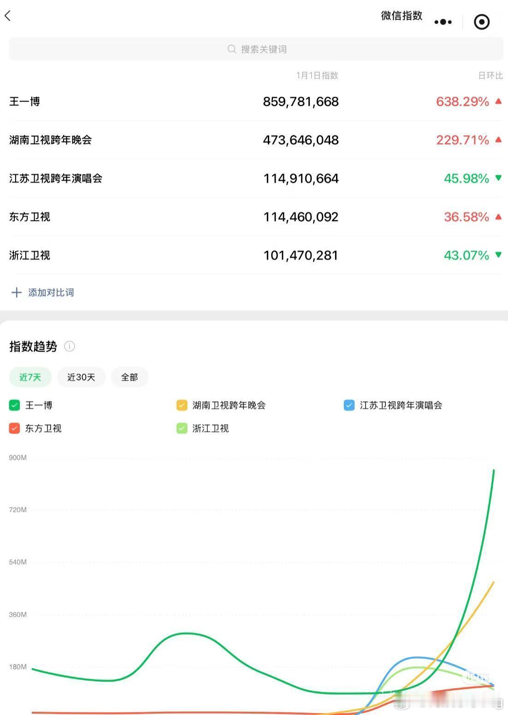Select the 湖南卫视跨年晚会 keyword row
This screenshot has width=508, height=715.
[x=256, y=140]
